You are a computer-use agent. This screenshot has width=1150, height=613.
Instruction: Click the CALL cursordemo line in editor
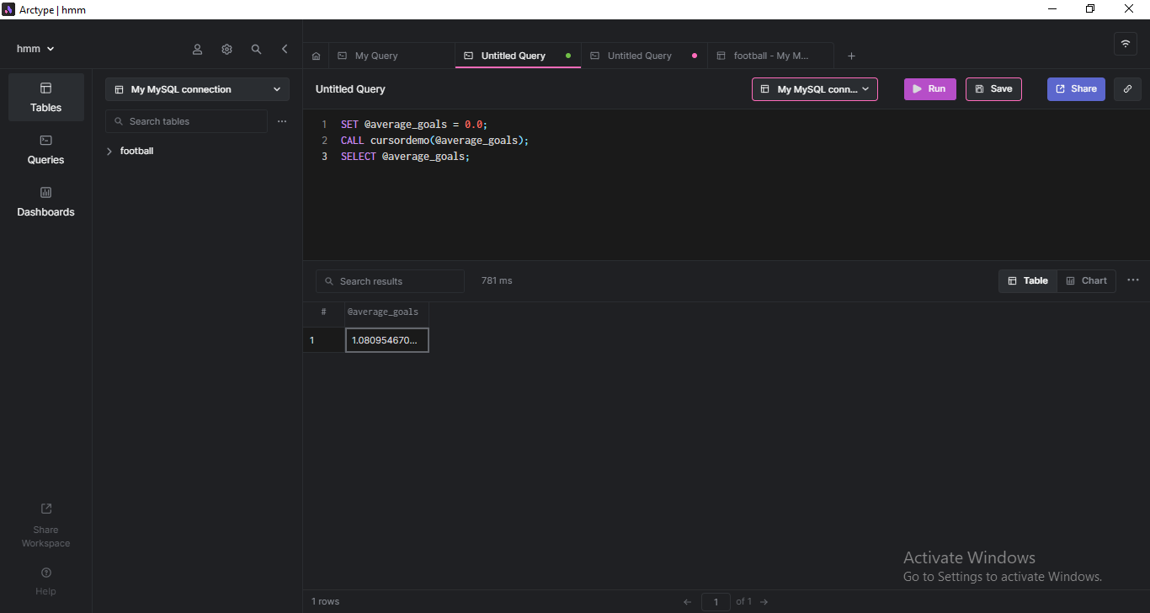click(x=435, y=141)
